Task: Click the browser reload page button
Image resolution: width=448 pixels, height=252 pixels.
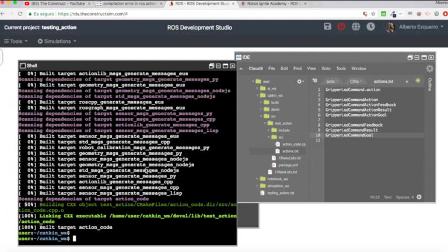Action: [20, 14]
